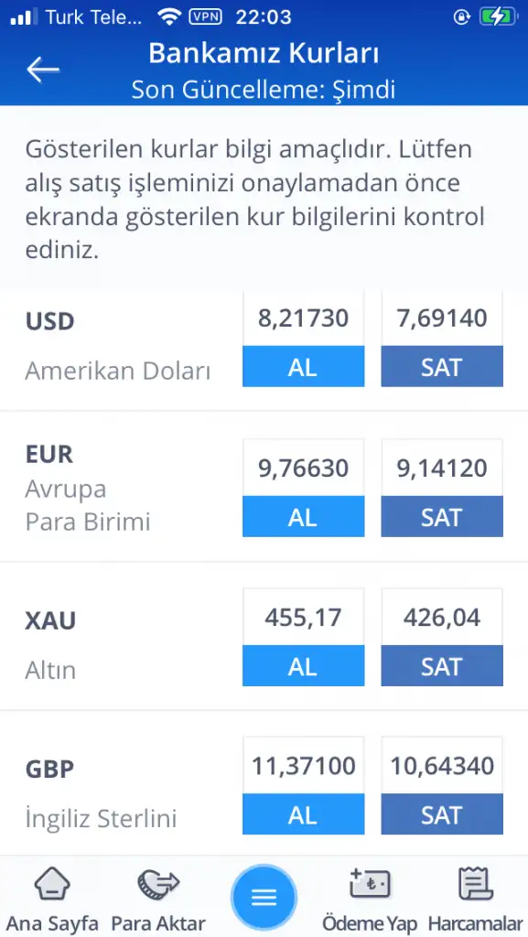Sell GBP with the SAT button
This screenshot has height=937, width=528.
coord(442,813)
